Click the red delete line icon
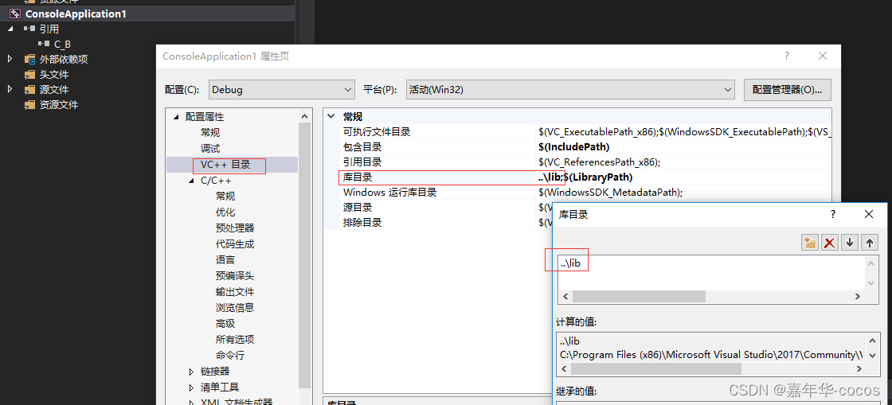Image resolution: width=892 pixels, height=405 pixels. click(x=829, y=243)
